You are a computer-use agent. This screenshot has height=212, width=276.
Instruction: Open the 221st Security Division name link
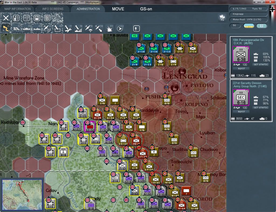247,83
